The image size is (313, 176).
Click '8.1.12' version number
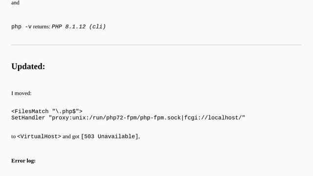[75, 26]
